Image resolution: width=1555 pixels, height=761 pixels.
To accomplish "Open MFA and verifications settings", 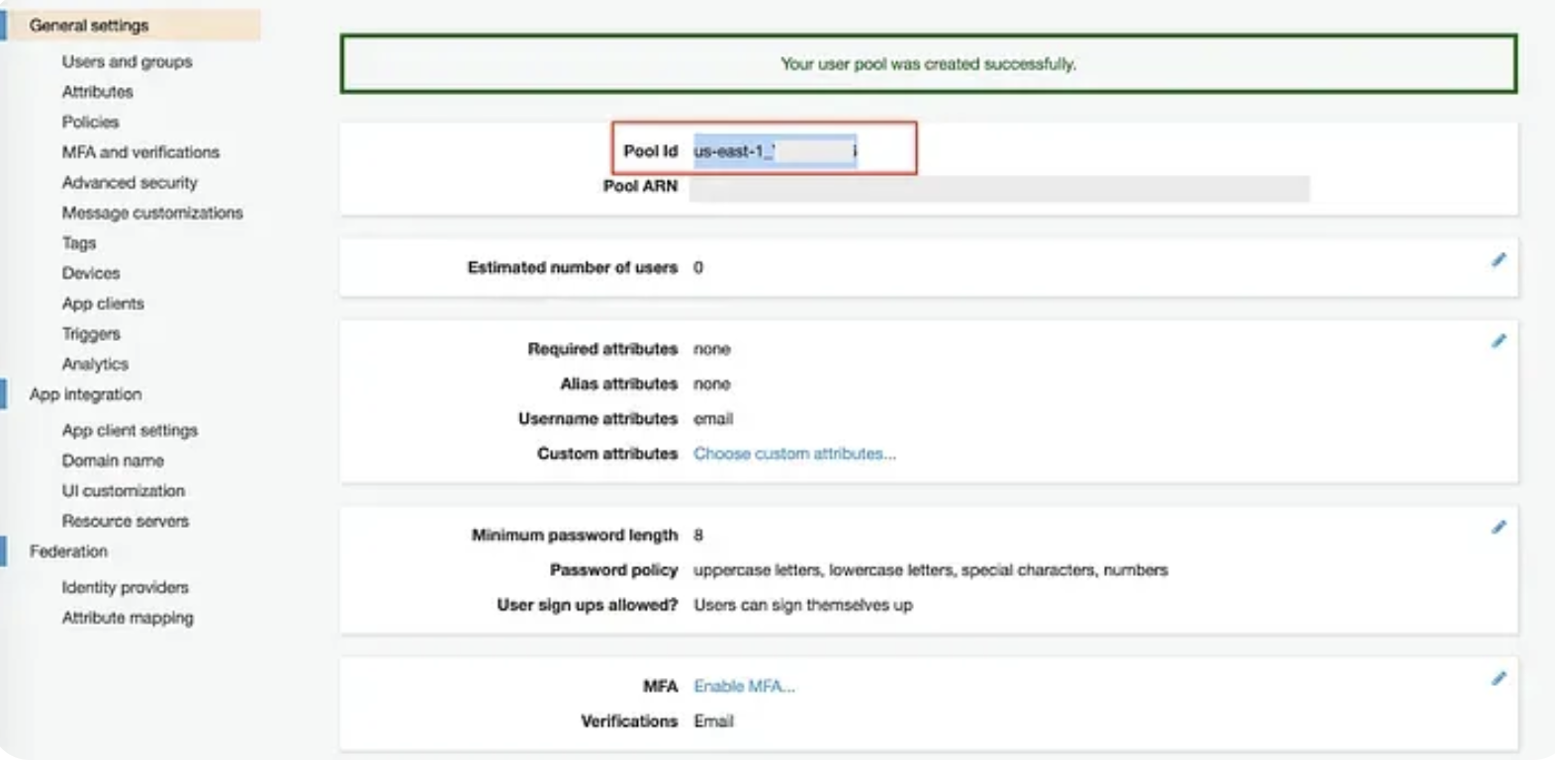I will point(140,152).
